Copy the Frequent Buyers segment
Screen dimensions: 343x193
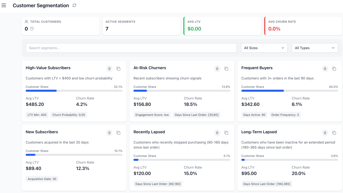334,69
